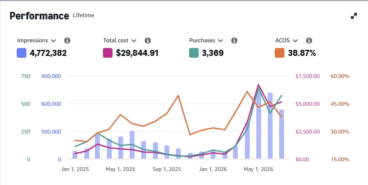This screenshot has height=185, width=368.
Task: Click the 600,000 impressions axis label
Action: (x=51, y=104)
